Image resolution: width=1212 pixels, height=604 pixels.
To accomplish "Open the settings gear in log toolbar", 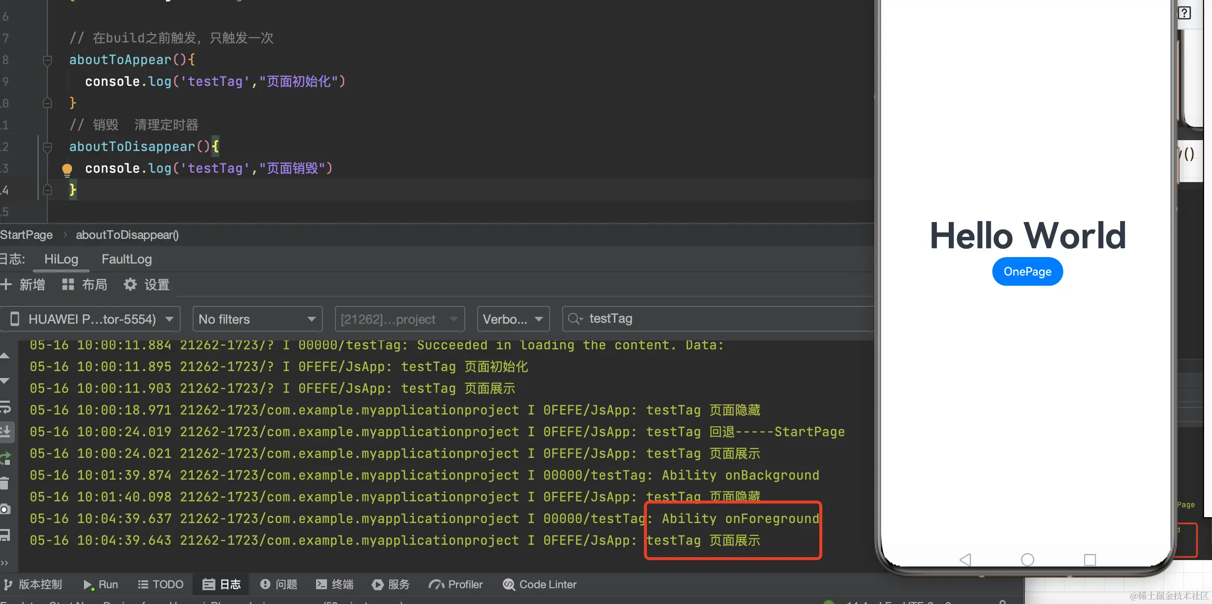I will (130, 285).
